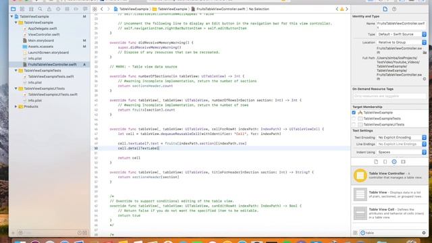Reveal full path in Finder arrow
This screenshot has width=432, height=243.
[x=425, y=79]
